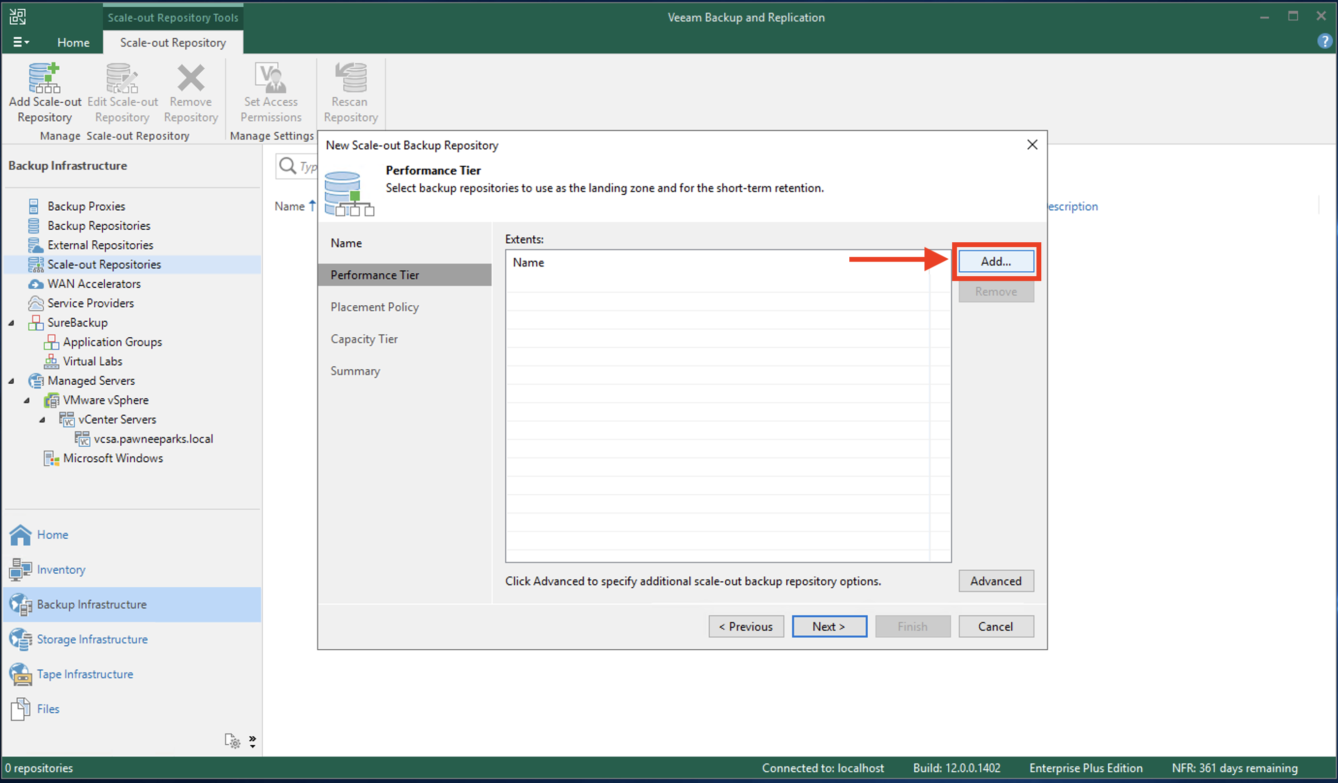The image size is (1338, 783).
Task: Collapse the SureBackup tree node
Action: click(11, 323)
